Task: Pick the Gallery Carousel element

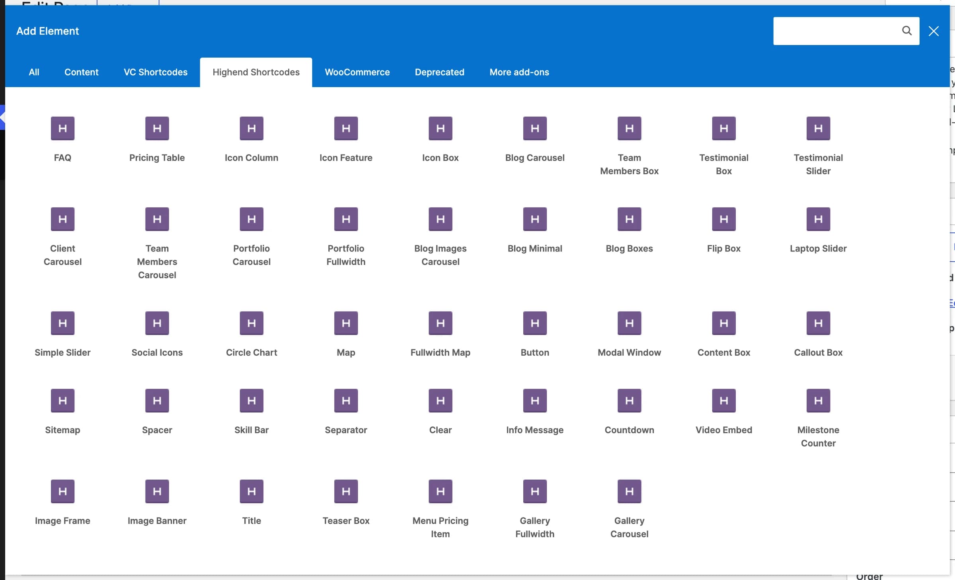Action: 630,509
